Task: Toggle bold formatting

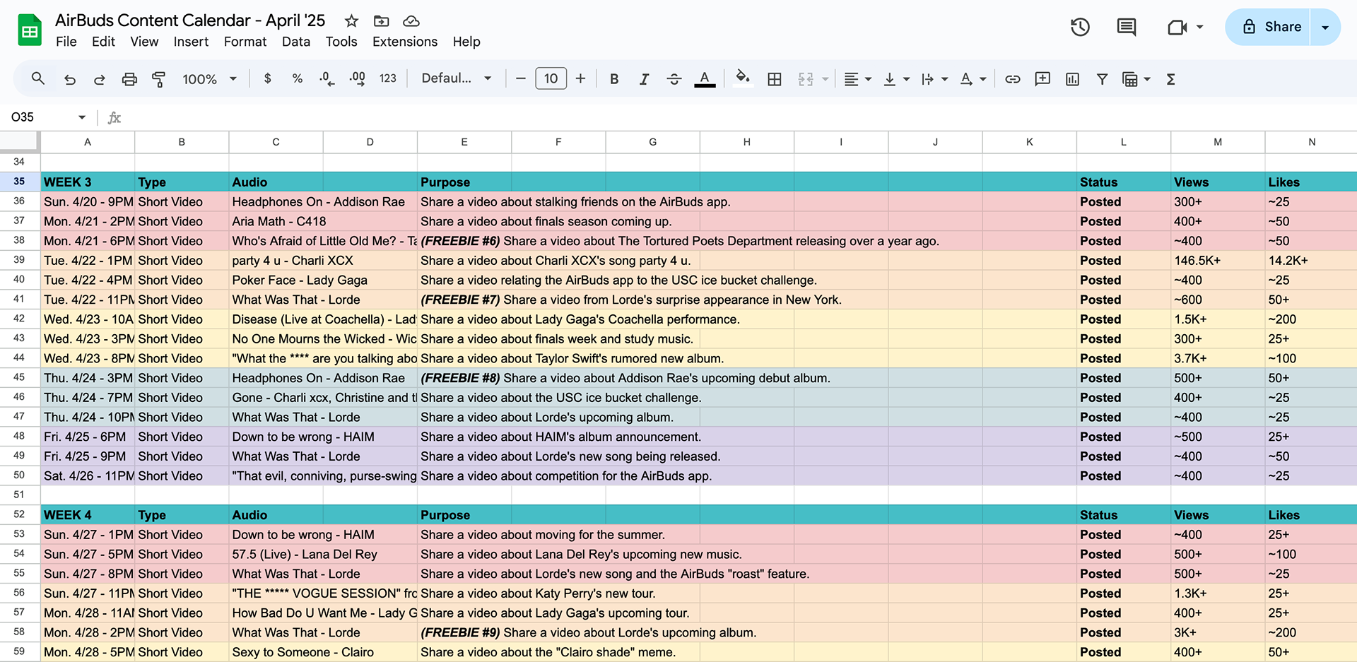Action: pos(614,78)
